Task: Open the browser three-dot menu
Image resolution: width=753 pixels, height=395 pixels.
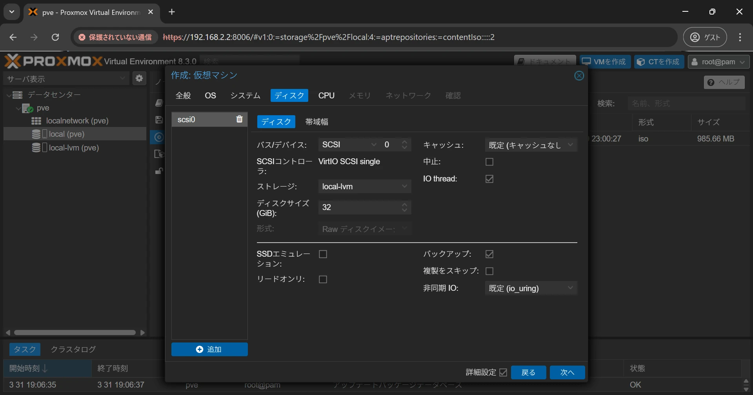Action: click(x=740, y=37)
